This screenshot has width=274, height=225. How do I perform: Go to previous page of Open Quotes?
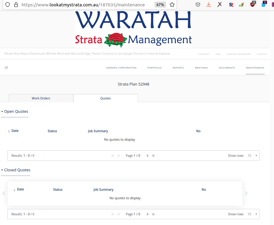[119, 156]
